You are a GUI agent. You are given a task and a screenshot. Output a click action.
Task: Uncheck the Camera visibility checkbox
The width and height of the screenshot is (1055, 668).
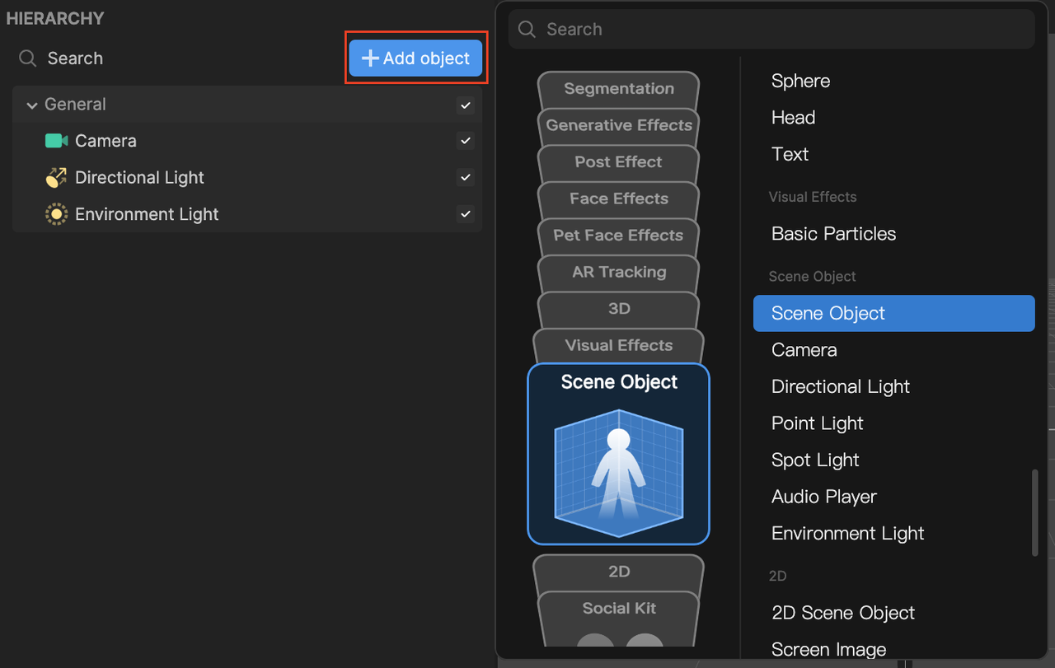pos(465,140)
